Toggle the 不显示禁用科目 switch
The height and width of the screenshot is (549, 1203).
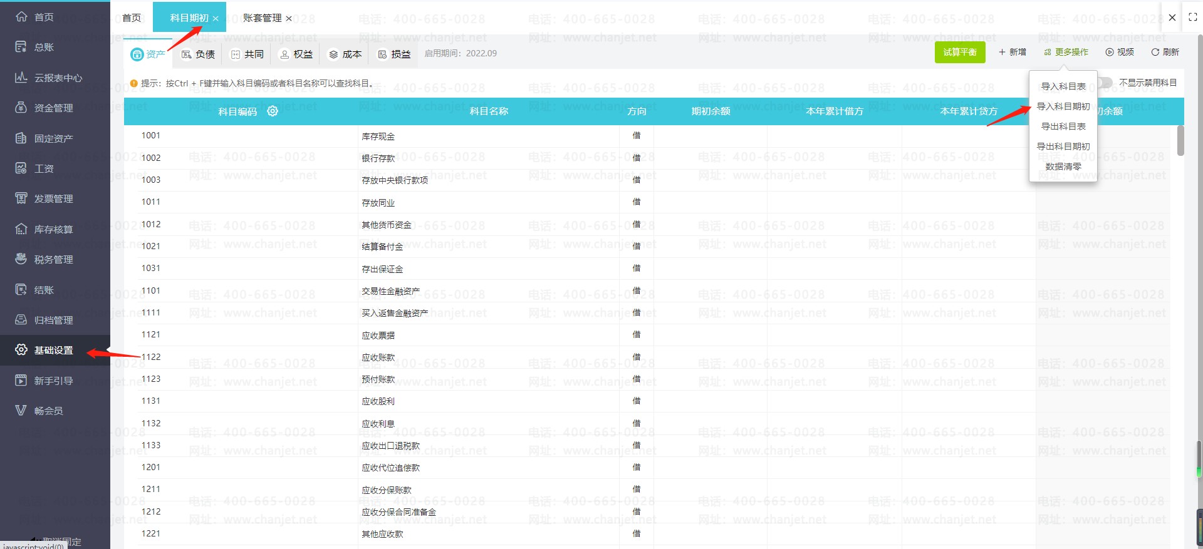1104,83
